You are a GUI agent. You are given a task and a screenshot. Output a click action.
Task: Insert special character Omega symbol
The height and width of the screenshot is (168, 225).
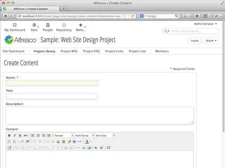pos(109,148)
